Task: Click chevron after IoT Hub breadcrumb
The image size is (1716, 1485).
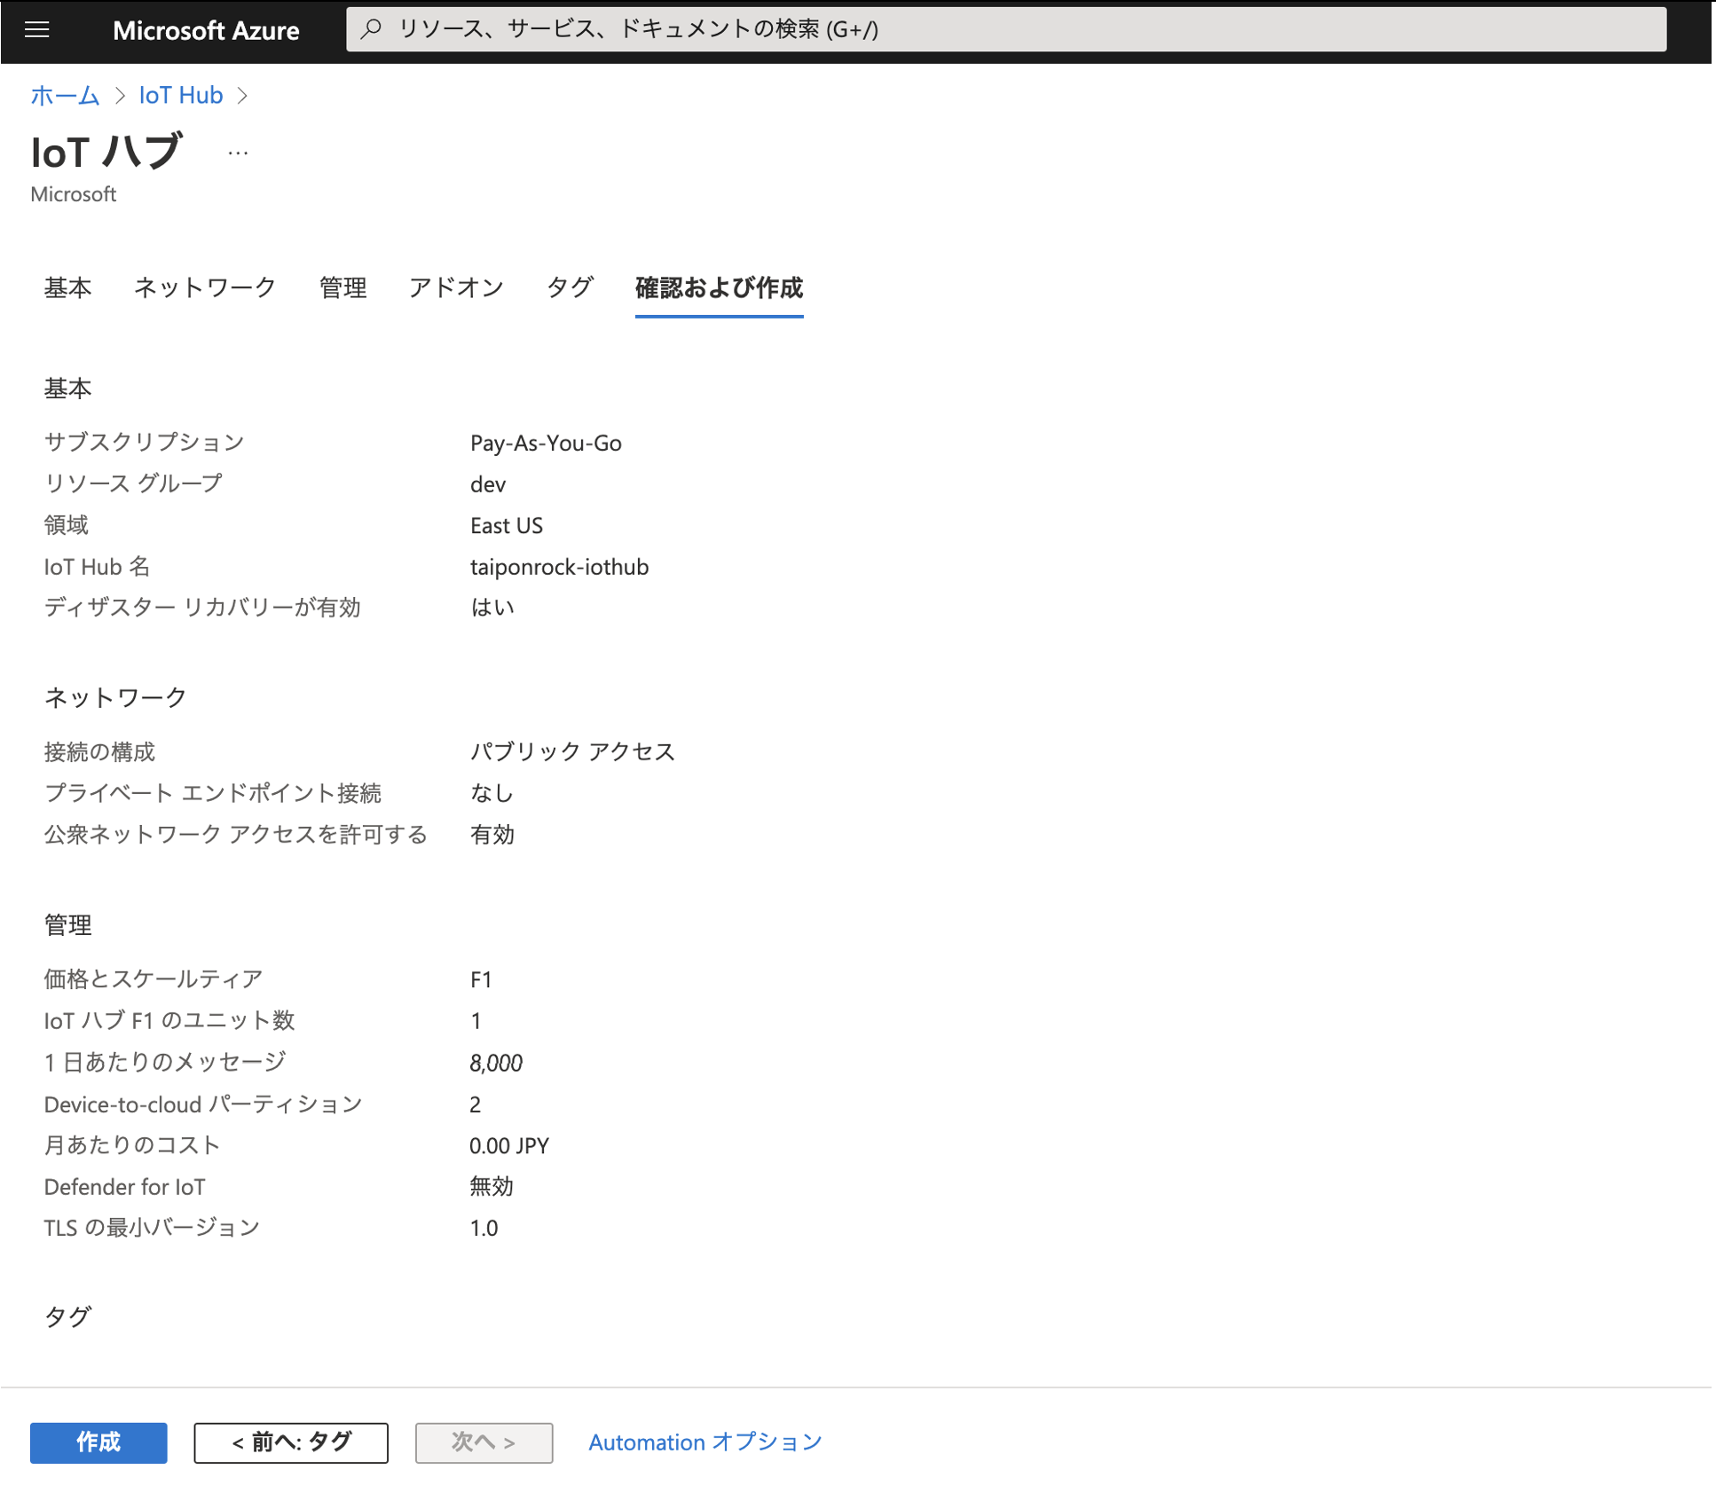Action: click(242, 96)
